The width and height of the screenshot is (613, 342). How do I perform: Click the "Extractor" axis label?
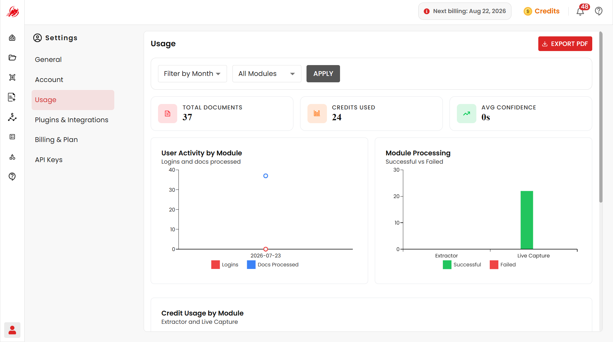[x=446, y=256]
